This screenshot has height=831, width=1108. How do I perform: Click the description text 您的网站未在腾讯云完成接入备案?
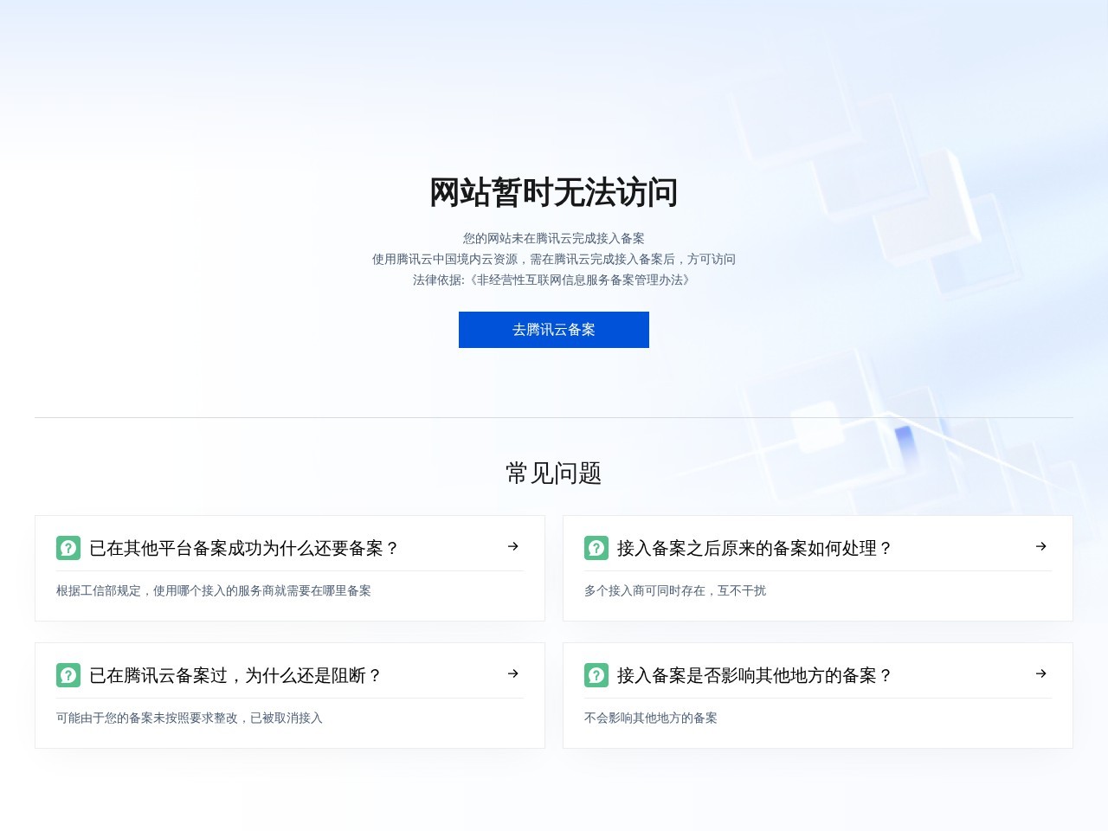tap(554, 238)
